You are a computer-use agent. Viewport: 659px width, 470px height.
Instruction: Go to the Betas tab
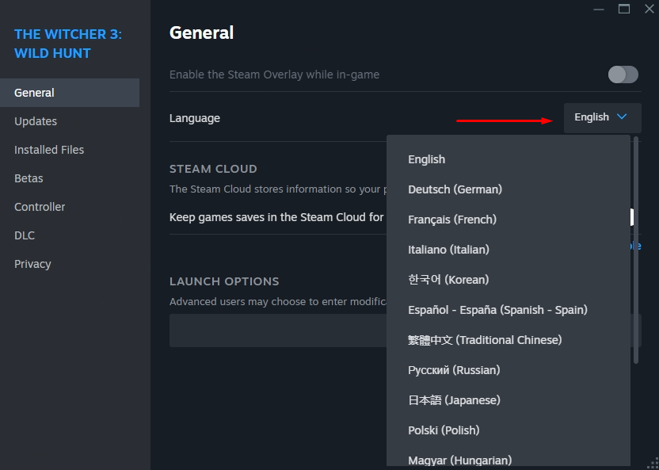pyautogui.click(x=70, y=178)
